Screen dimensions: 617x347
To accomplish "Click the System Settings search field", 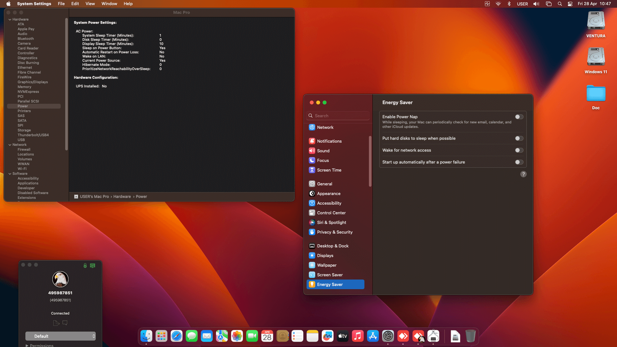I will 338,116.
